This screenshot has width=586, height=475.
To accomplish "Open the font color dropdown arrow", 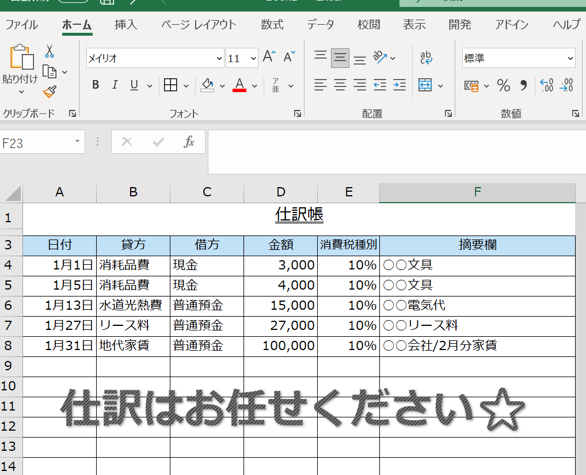I will [254, 86].
